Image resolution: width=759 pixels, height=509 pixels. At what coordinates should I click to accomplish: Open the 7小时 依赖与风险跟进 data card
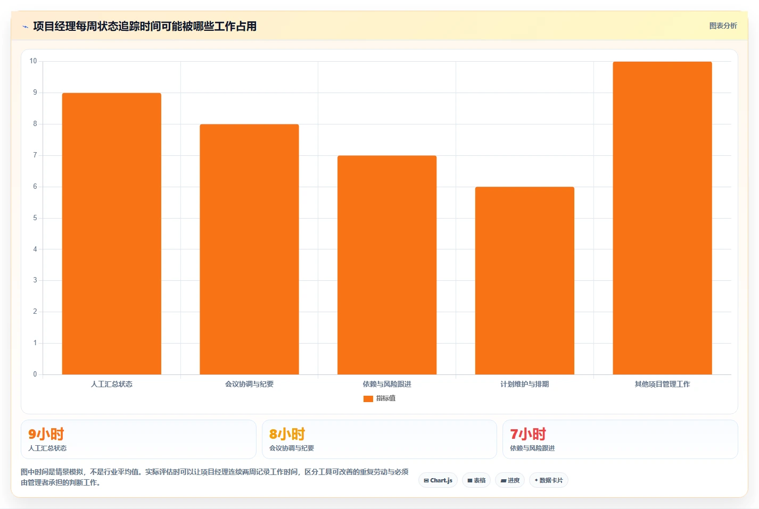point(620,439)
